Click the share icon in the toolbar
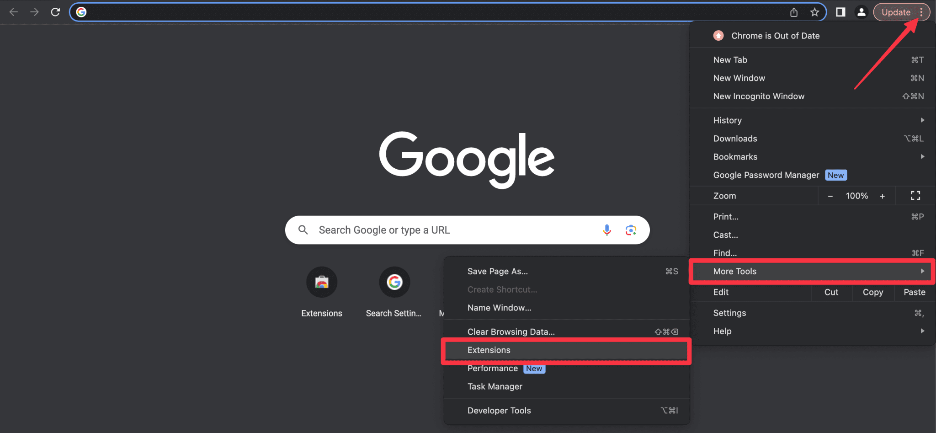 pos(794,12)
